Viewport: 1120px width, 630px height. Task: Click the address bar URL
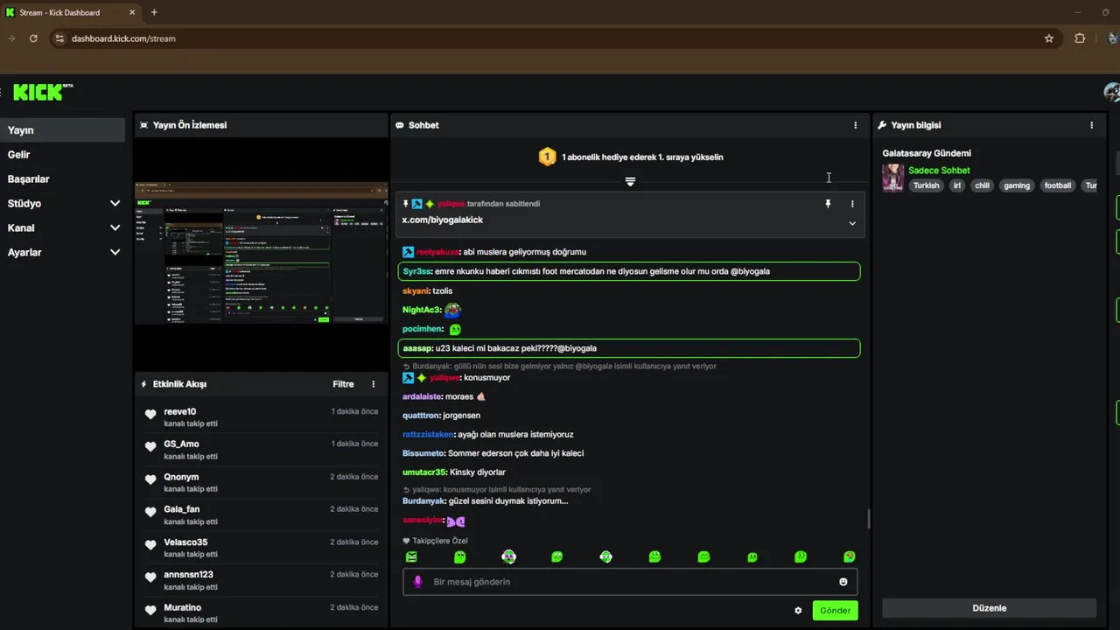(123, 38)
